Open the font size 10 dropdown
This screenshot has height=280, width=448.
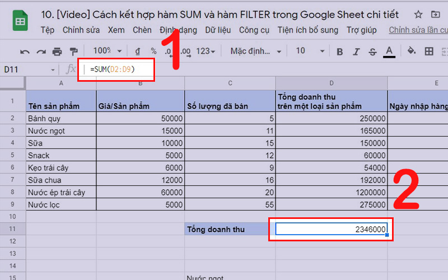click(x=306, y=51)
